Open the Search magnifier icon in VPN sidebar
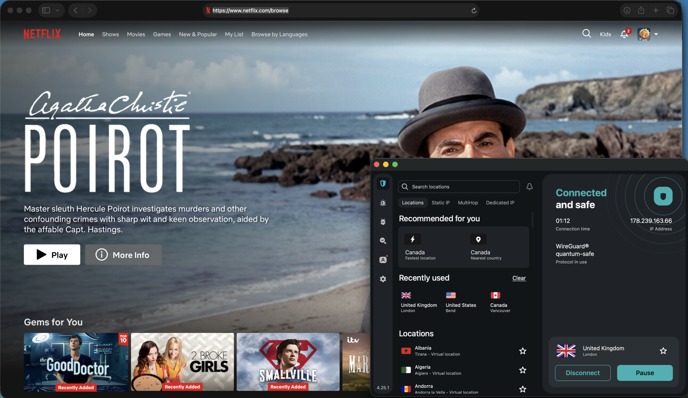688x398 pixels. (x=383, y=241)
